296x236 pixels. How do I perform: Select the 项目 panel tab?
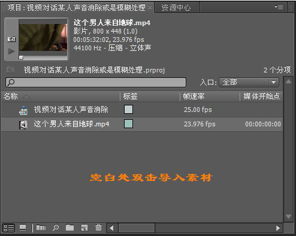(76, 8)
